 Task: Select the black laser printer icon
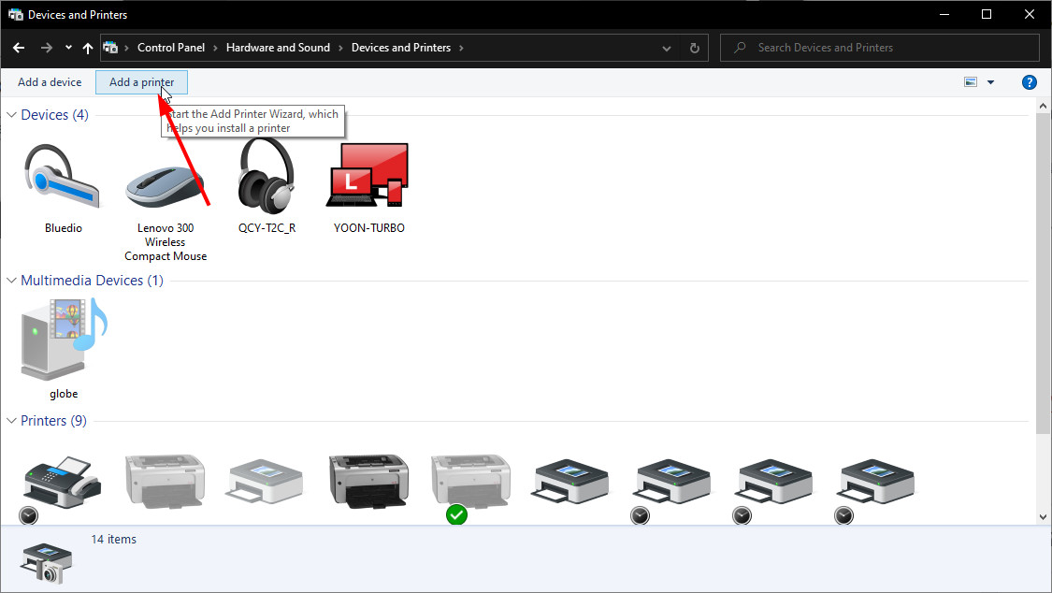(x=368, y=480)
